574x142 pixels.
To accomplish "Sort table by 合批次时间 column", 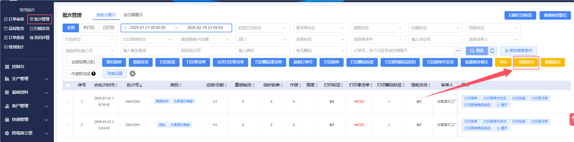I will pyautogui.click(x=116, y=85).
